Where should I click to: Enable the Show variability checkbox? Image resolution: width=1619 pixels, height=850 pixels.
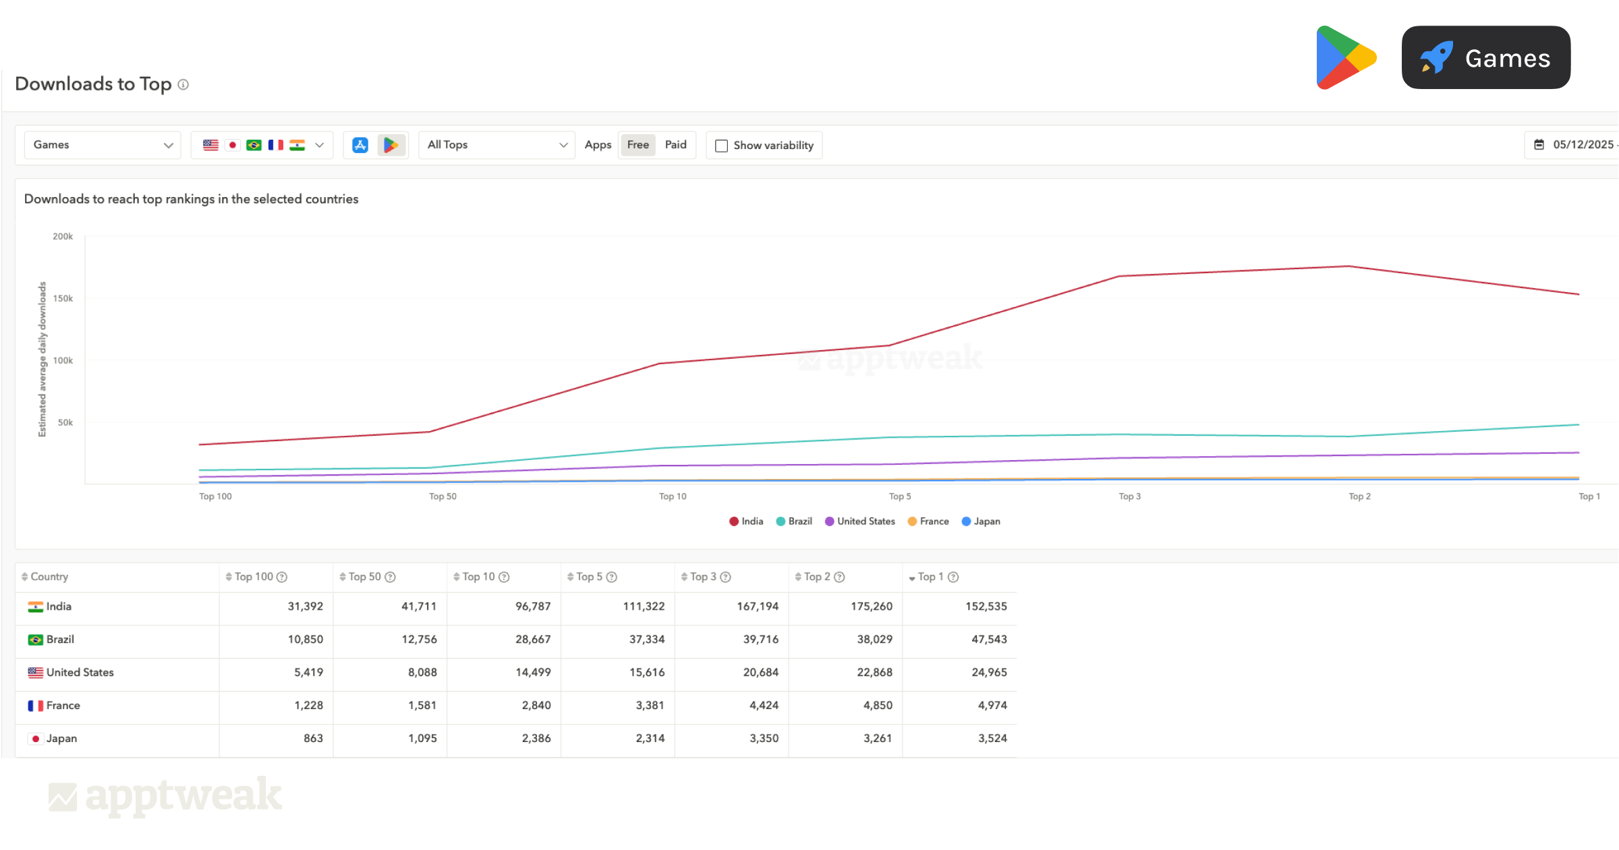pos(721,146)
